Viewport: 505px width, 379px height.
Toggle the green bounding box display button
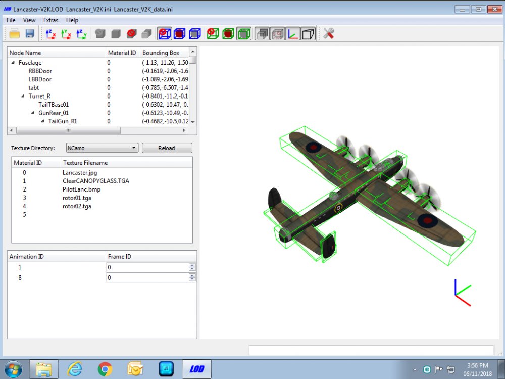(244, 34)
